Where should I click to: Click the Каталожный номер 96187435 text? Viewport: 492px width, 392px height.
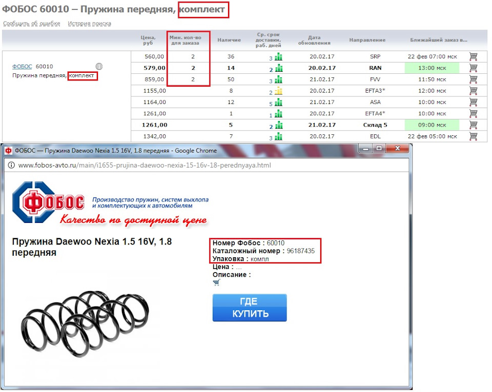pyautogui.click(x=263, y=251)
